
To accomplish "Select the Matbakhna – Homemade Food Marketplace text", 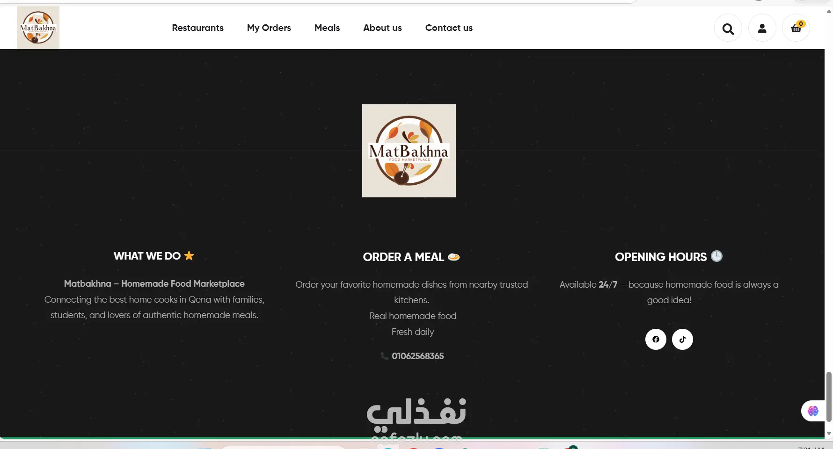I will click(154, 283).
